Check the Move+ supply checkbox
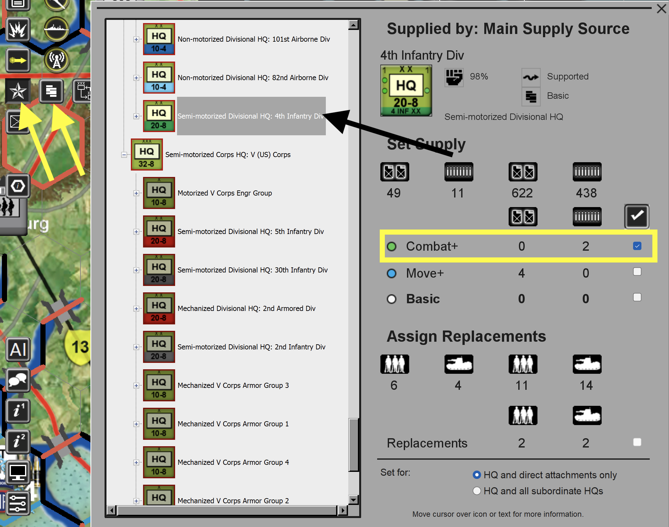Image resolution: width=669 pixels, height=527 pixels. [x=637, y=272]
